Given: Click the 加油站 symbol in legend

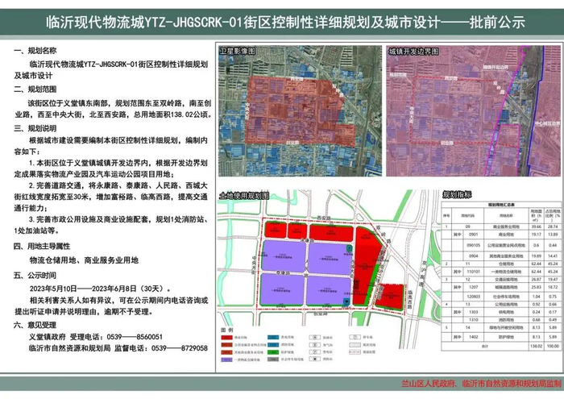Looking at the screenshot, I should point(315,337).
